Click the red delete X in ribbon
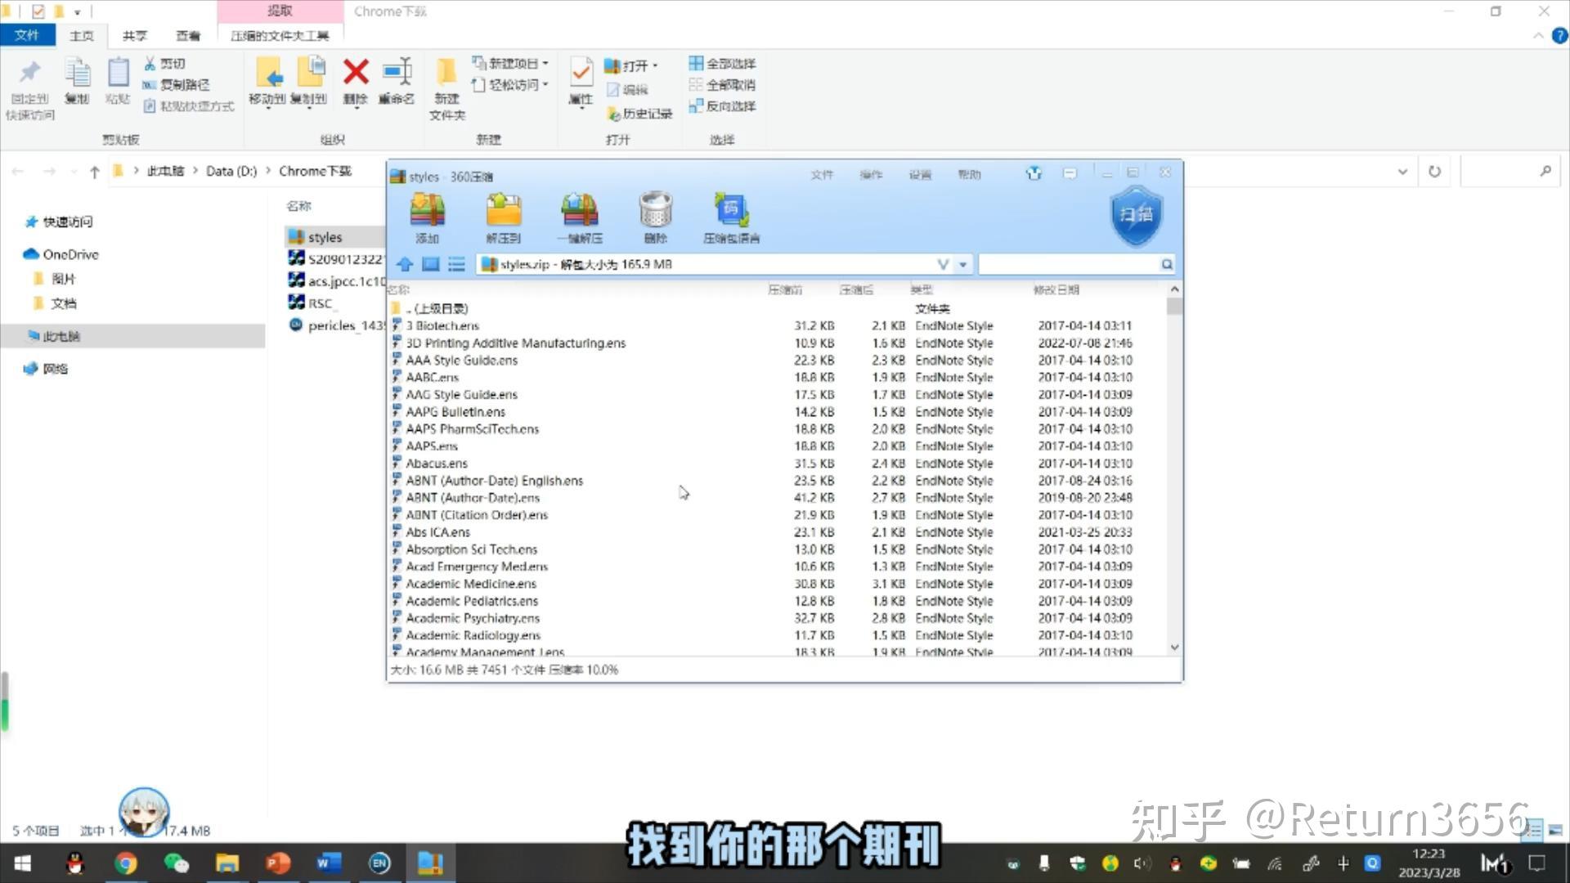The height and width of the screenshot is (883, 1570). pyautogui.click(x=355, y=73)
